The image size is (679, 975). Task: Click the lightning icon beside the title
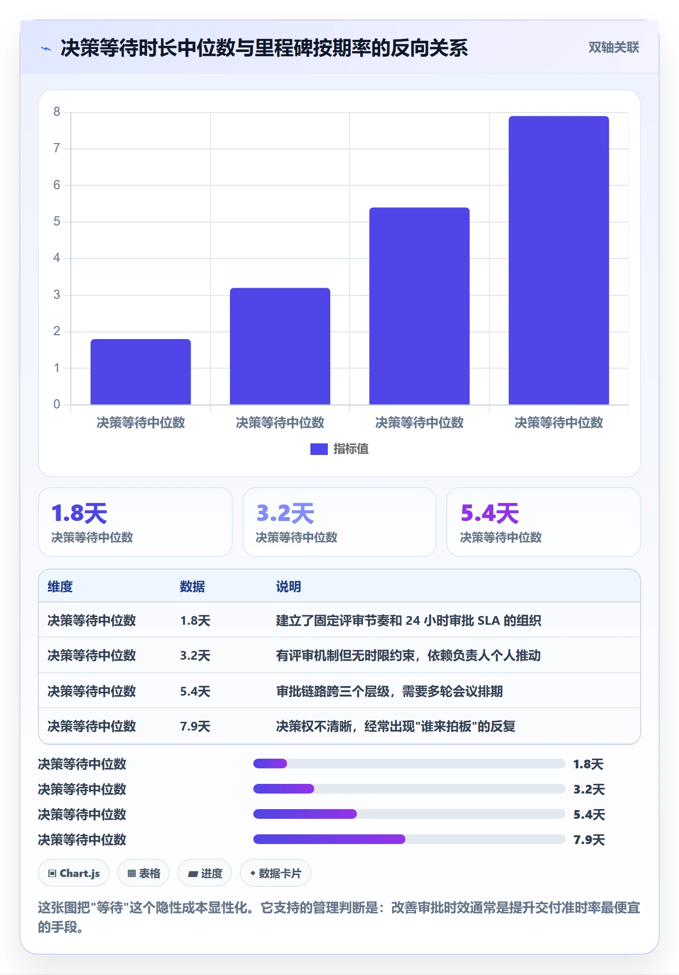(46, 49)
